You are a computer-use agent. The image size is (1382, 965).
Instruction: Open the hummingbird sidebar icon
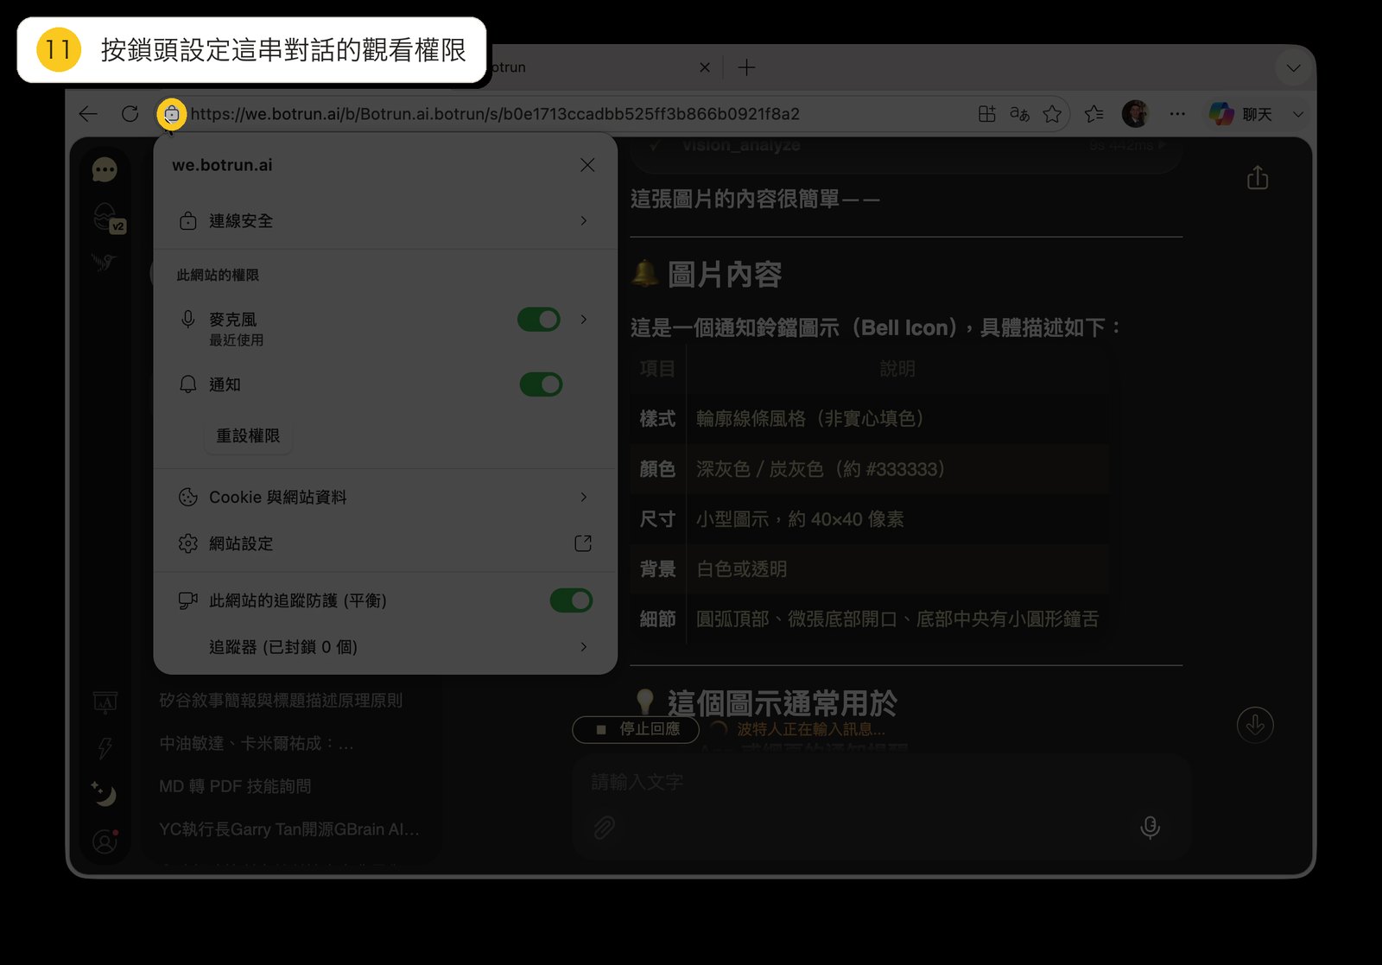coord(104,262)
